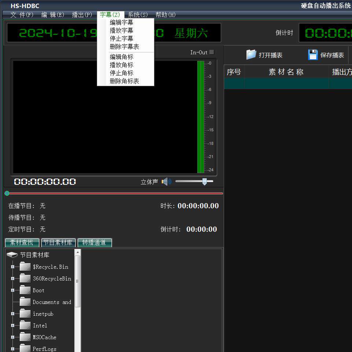
Task: Click the inetpub folder icon
Action: (x=25, y=313)
